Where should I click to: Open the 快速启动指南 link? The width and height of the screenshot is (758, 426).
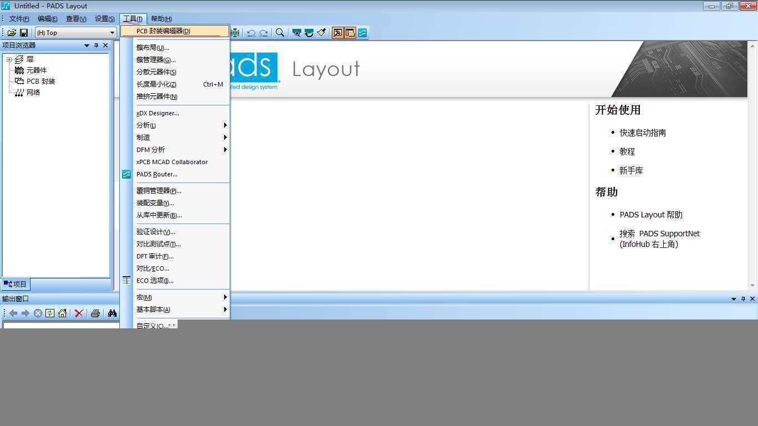click(x=643, y=133)
